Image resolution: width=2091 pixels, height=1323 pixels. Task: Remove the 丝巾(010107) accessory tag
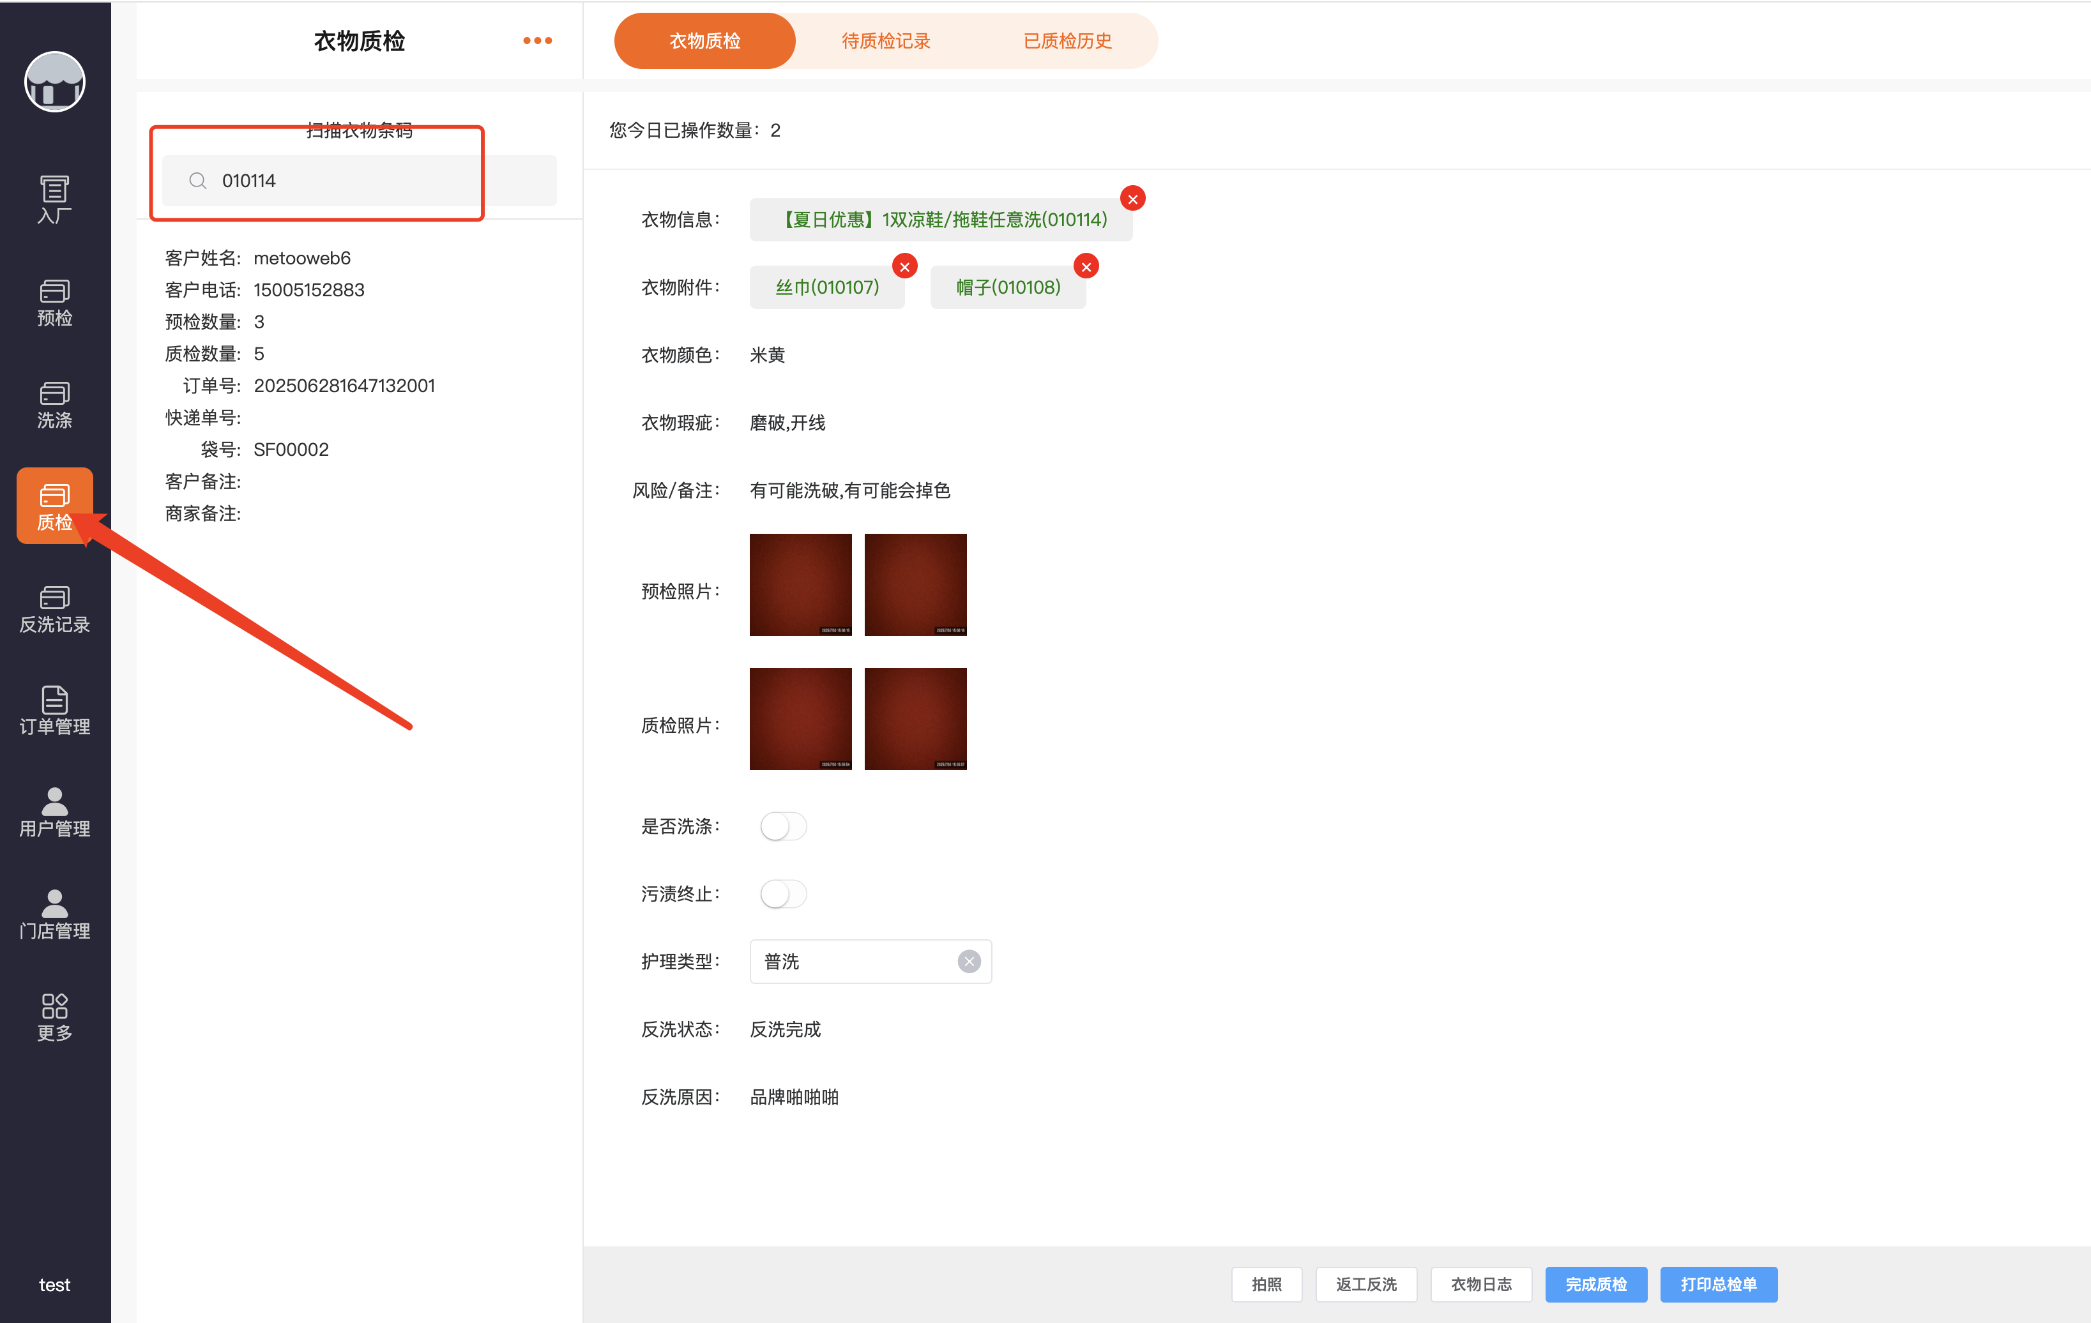(905, 266)
